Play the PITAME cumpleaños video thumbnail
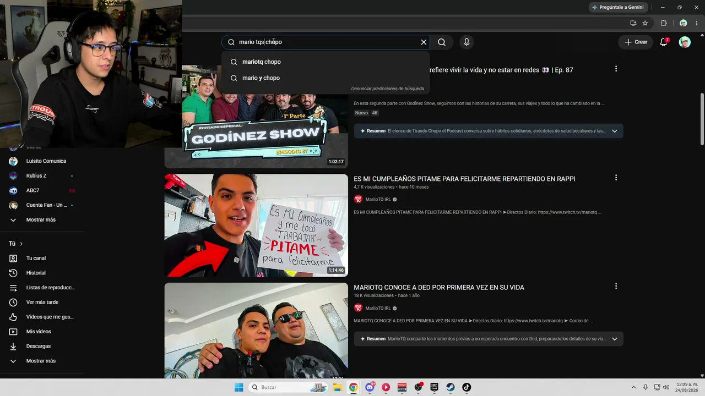Image resolution: width=705 pixels, height=396 pixels. [x=256, y=226]
